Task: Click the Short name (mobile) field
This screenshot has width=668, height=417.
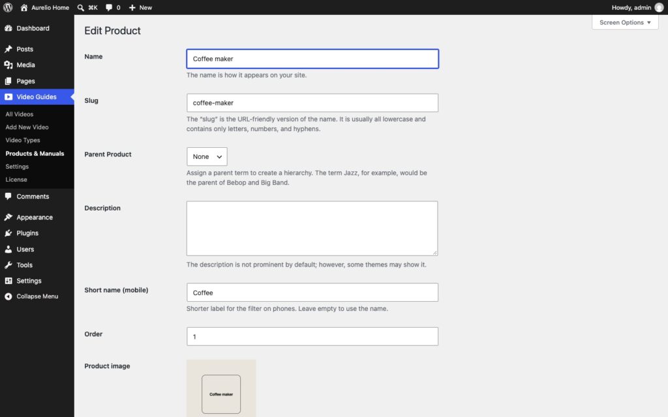Action: click(312, 293)
